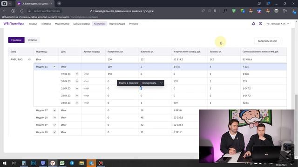
Task: Open Photoshop from the taskbar
Action: (x=34, y=163)
